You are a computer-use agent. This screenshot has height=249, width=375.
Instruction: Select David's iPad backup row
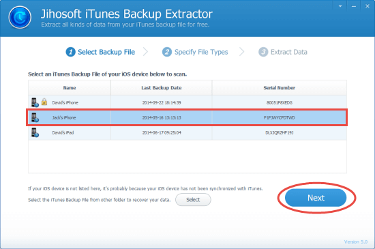187,133
